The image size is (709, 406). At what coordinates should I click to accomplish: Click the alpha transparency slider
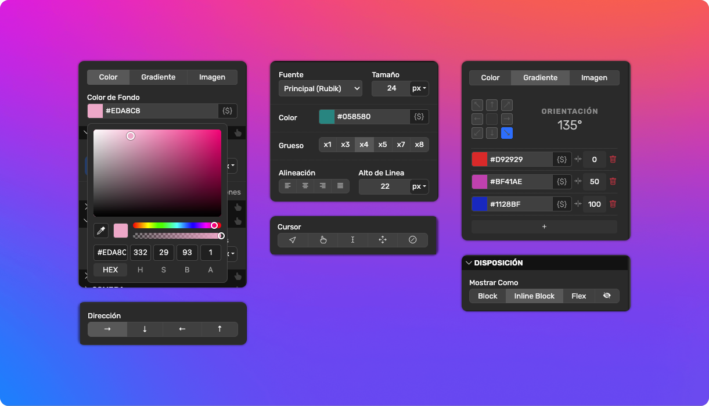pyautogui.click(x=177, y=236)
